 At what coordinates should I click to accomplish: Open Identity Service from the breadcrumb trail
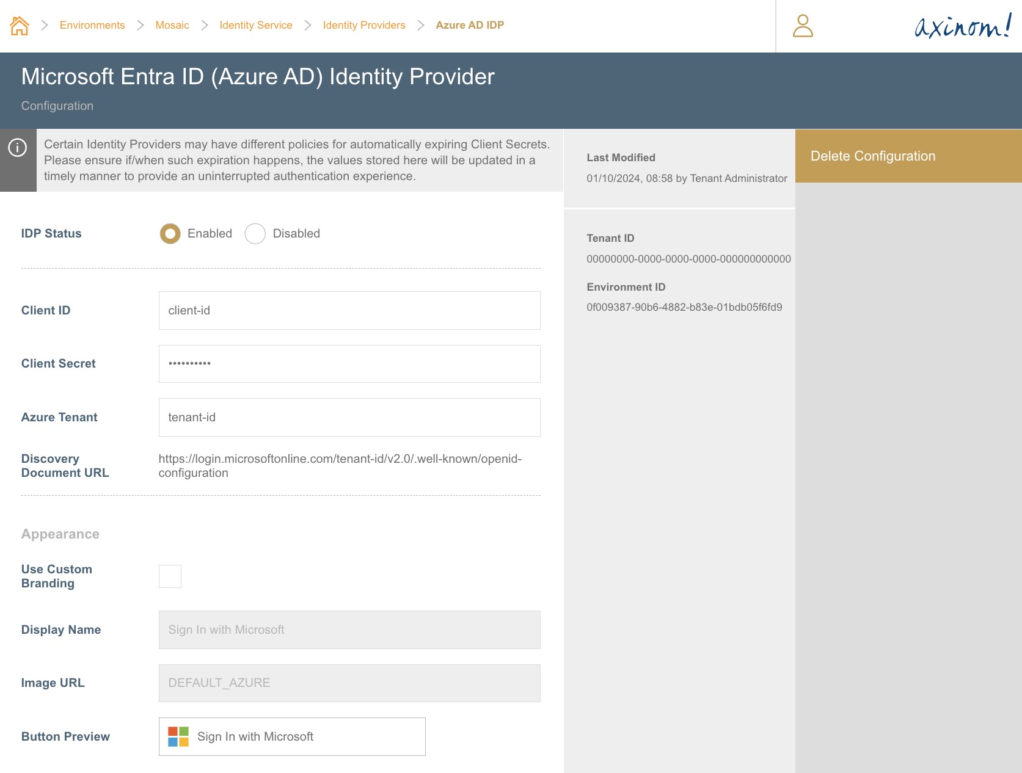pos(255,25)
